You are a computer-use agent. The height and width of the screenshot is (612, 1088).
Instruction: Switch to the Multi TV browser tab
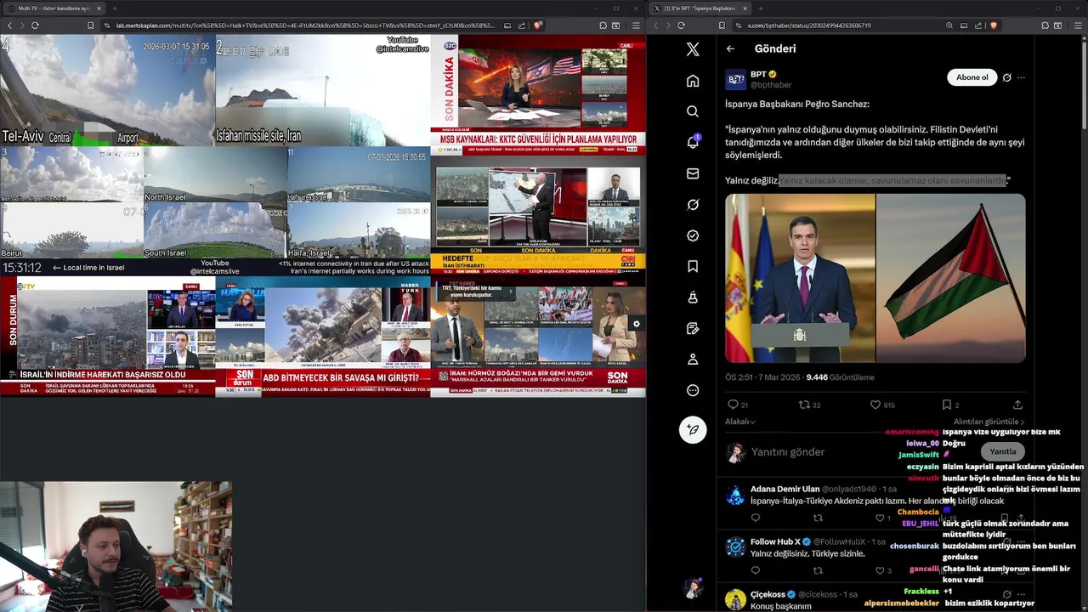(53, 8)
